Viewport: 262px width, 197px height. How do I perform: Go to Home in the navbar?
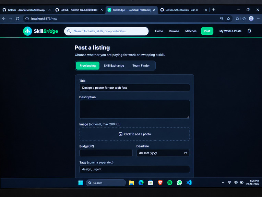159,31
